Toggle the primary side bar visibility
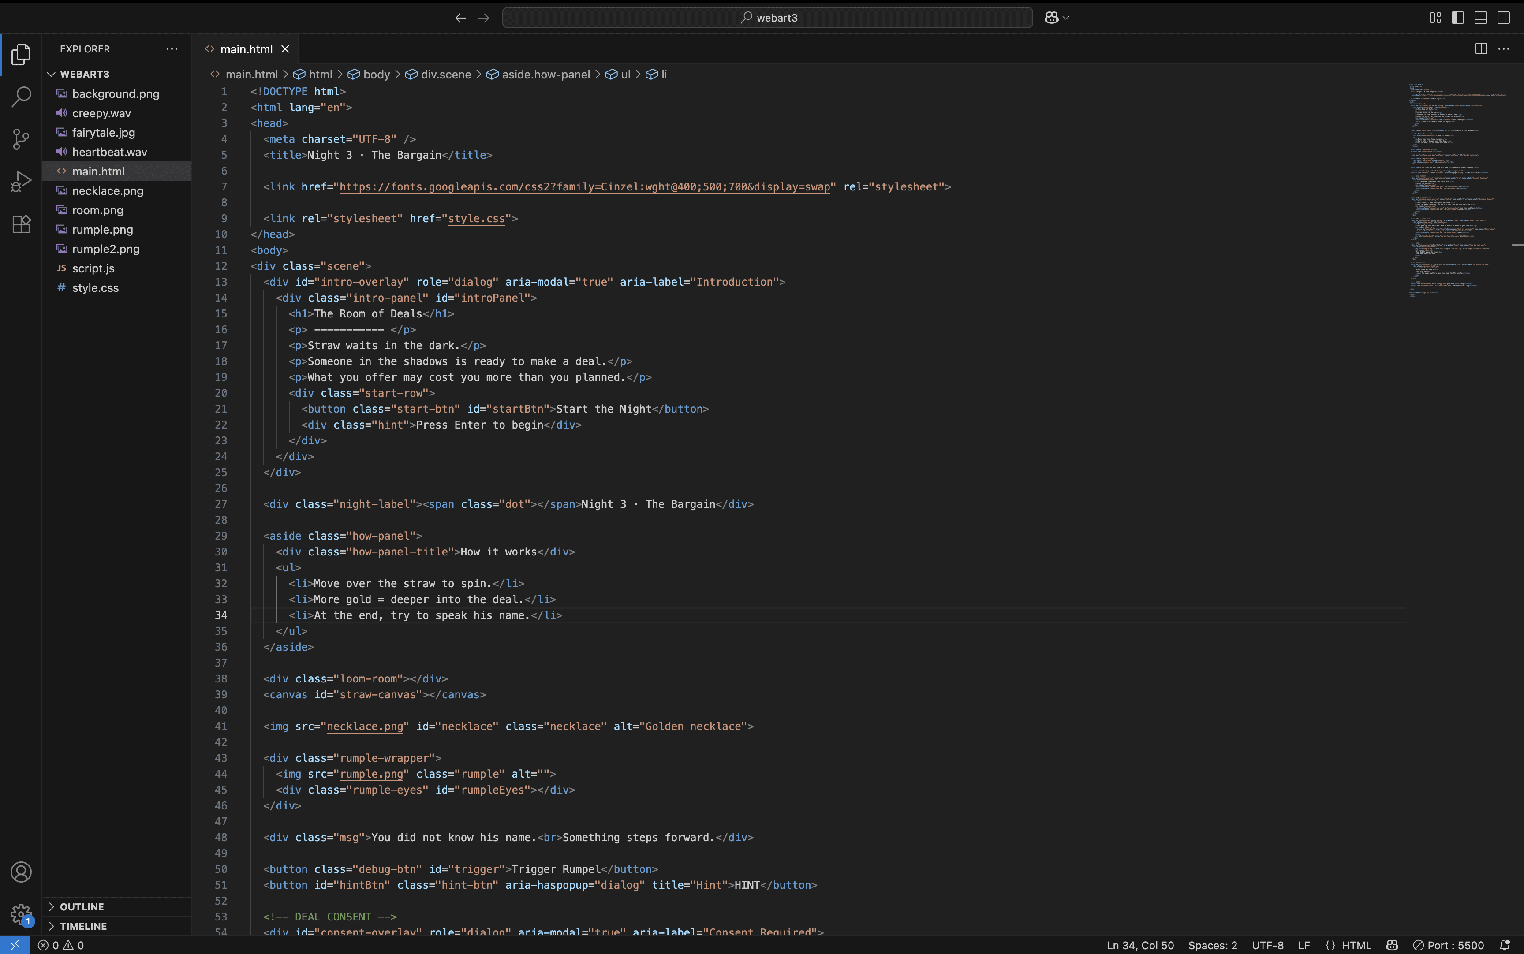1524x954 pixels. 1458,18
